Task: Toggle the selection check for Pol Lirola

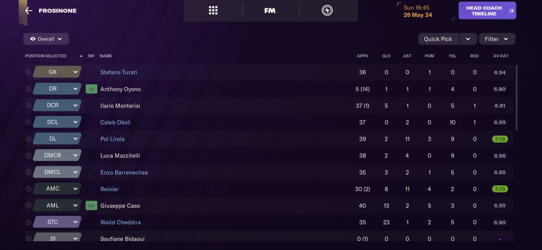Action: (28, 139)
